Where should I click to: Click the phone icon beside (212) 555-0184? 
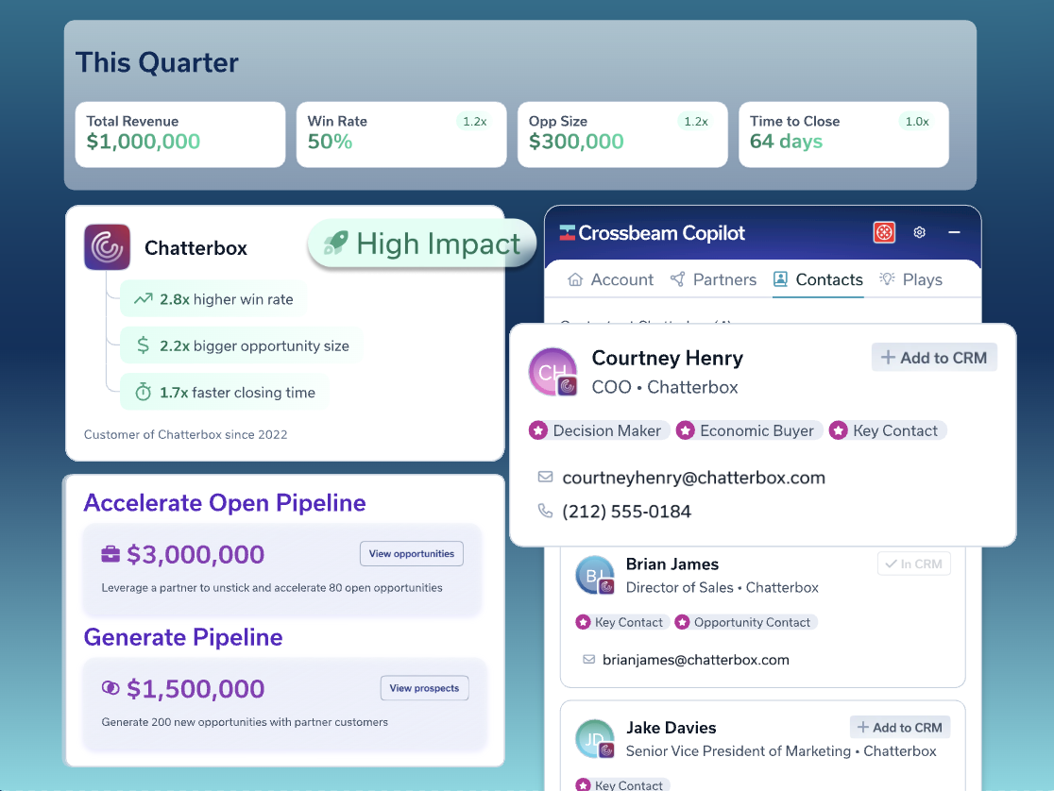click(x=545, y=511)
